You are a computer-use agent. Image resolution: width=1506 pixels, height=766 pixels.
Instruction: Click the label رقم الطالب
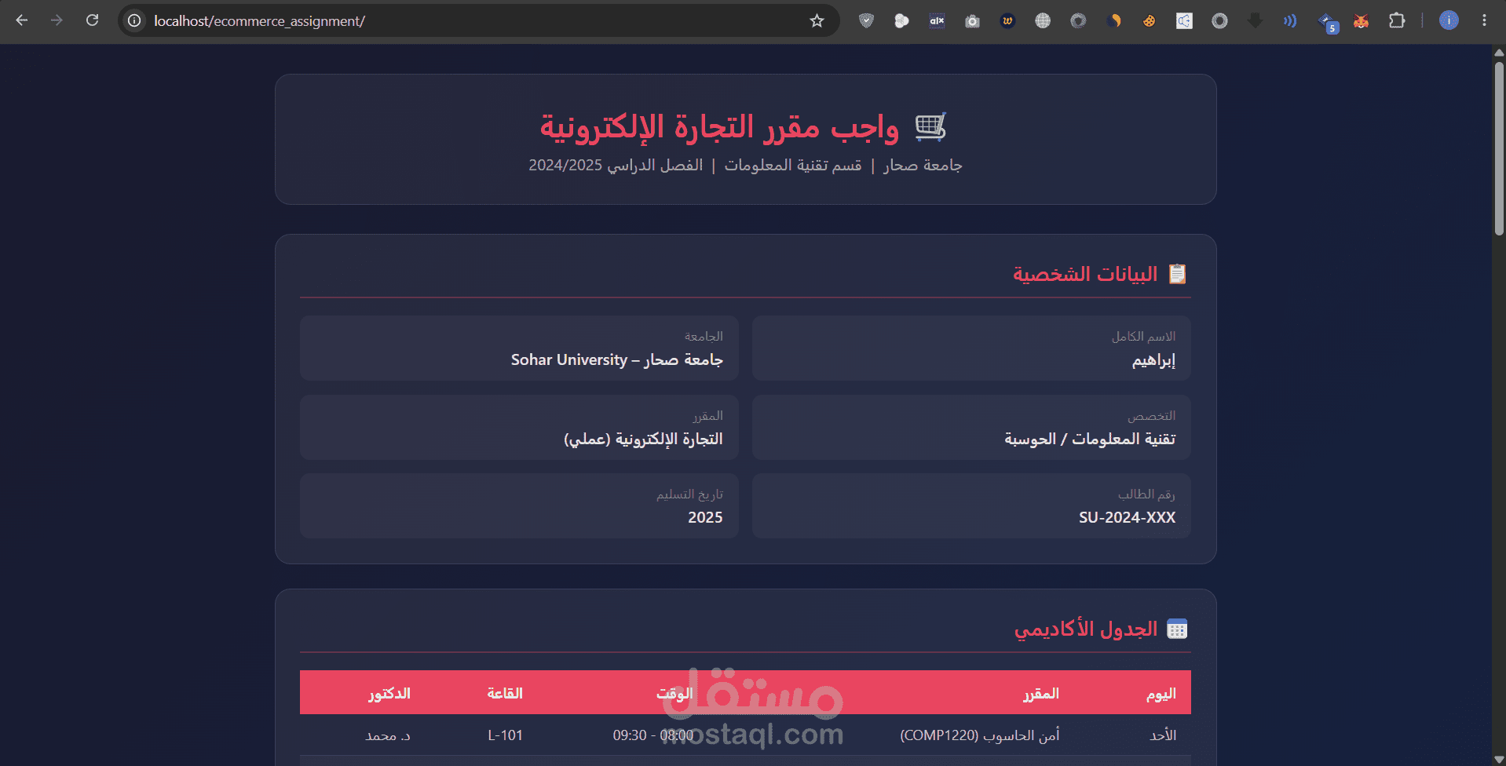(1147, 494)
